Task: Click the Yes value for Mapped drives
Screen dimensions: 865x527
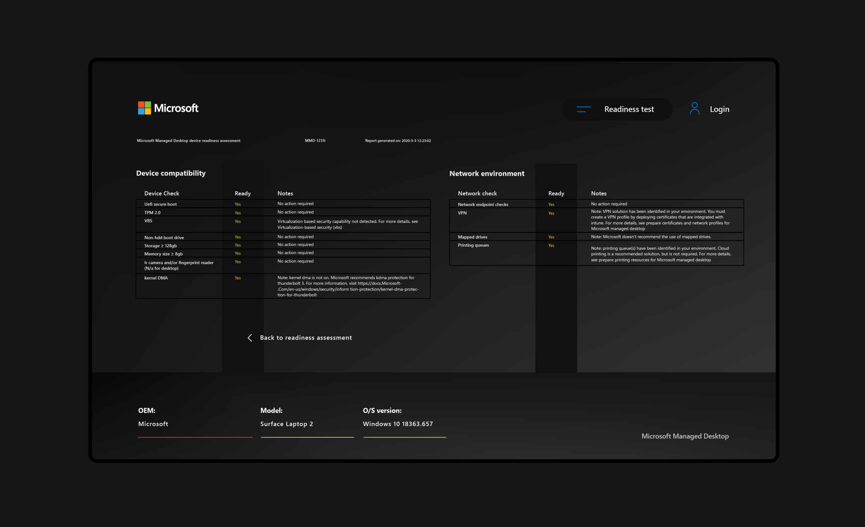Action: pos(551,237)
